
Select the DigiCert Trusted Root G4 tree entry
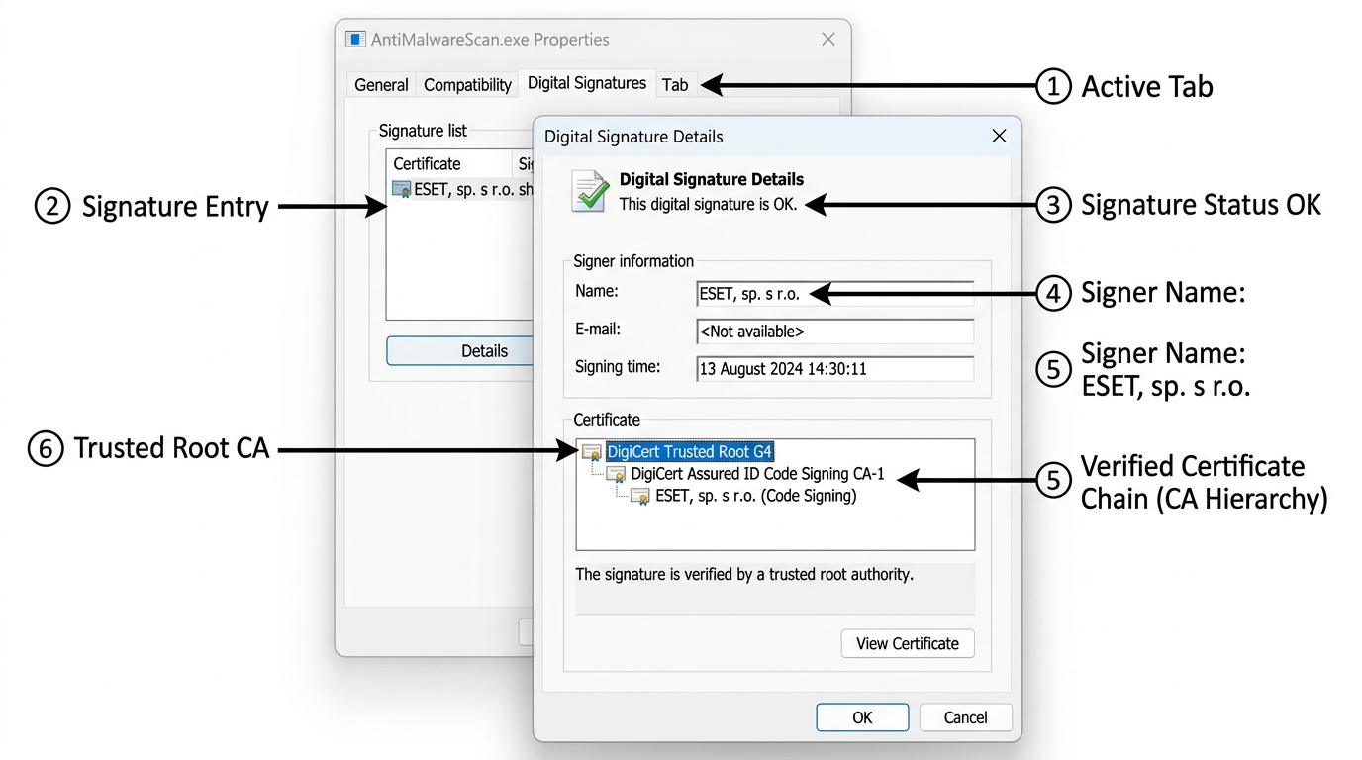[690, 451]
